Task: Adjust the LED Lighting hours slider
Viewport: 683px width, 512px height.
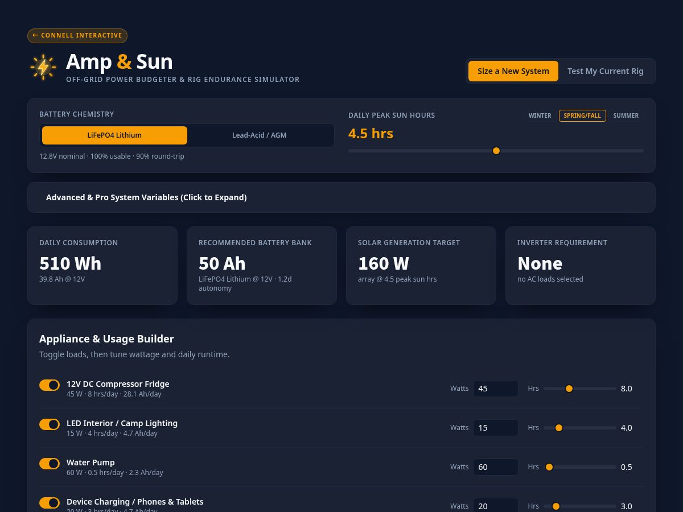Action: [580, 428]
